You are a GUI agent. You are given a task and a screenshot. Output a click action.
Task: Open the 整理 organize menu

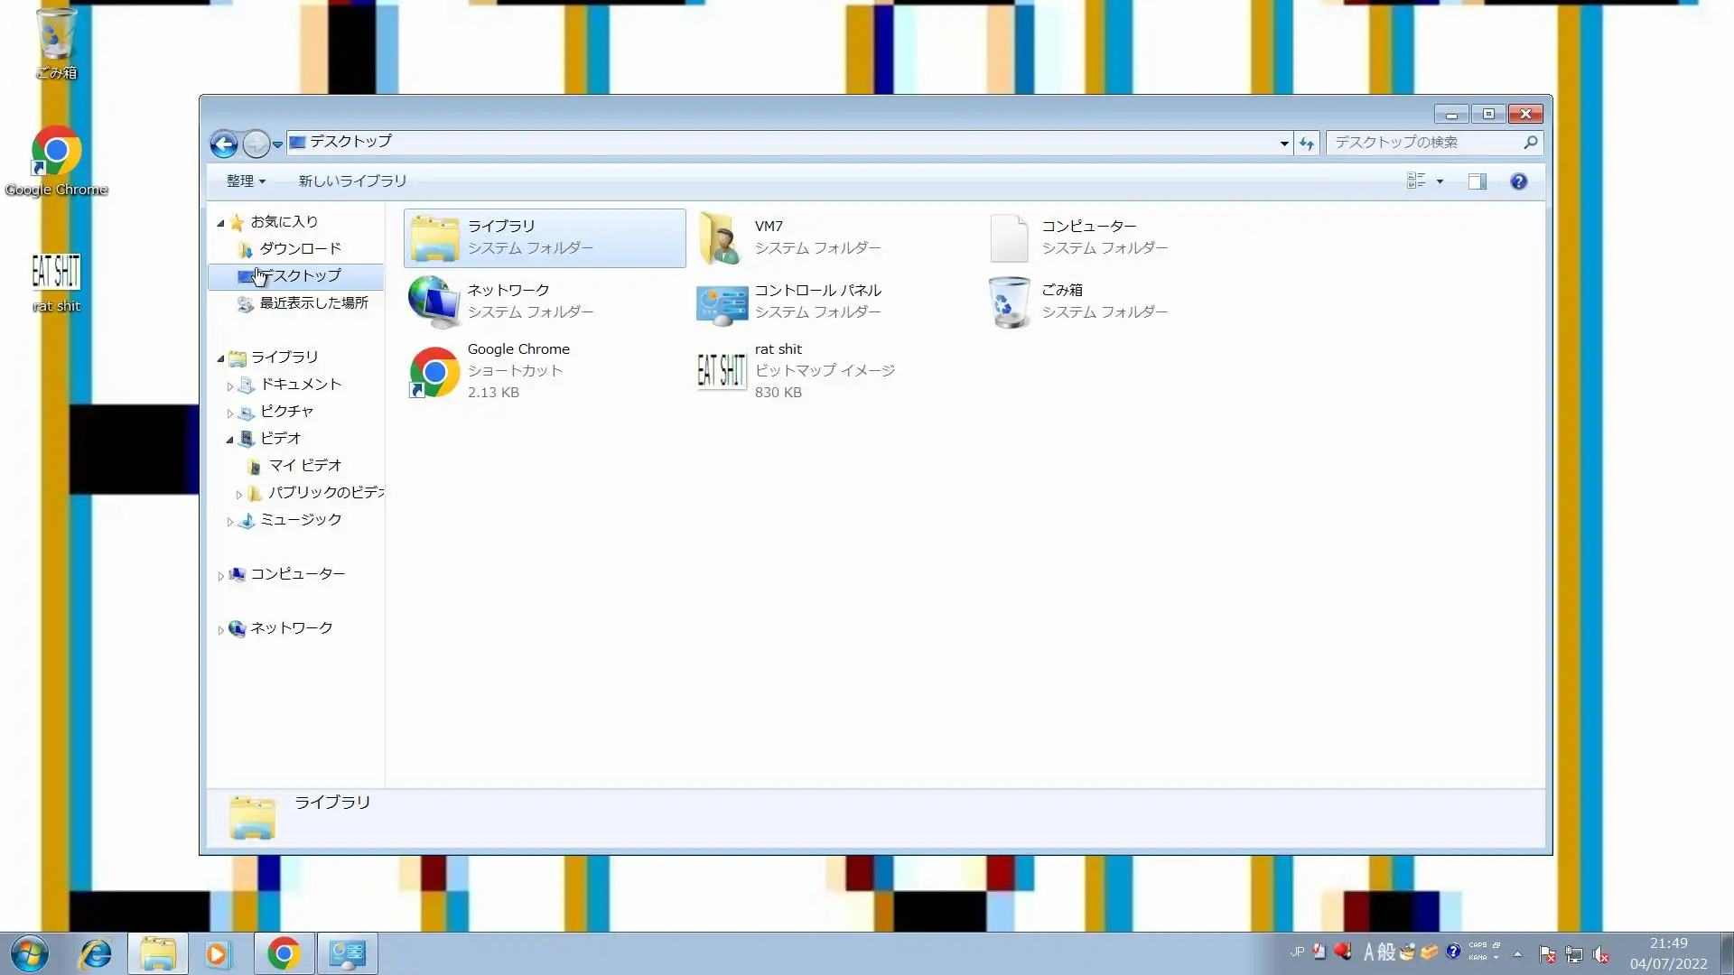[245, 181]
